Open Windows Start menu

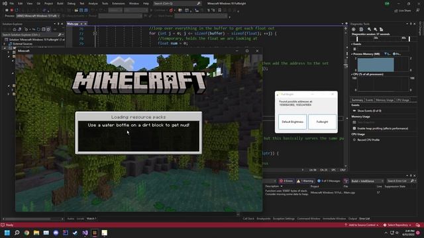click(7, 233)
